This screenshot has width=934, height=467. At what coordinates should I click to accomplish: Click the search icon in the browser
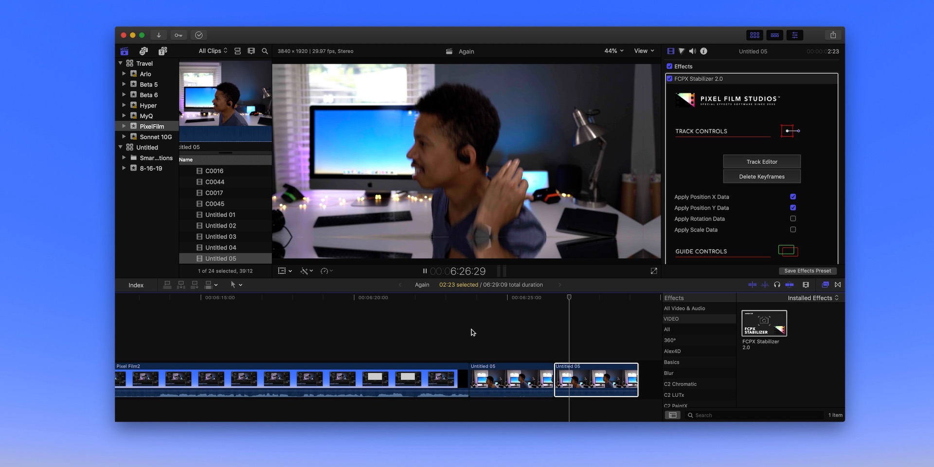[x=265, y=51]
